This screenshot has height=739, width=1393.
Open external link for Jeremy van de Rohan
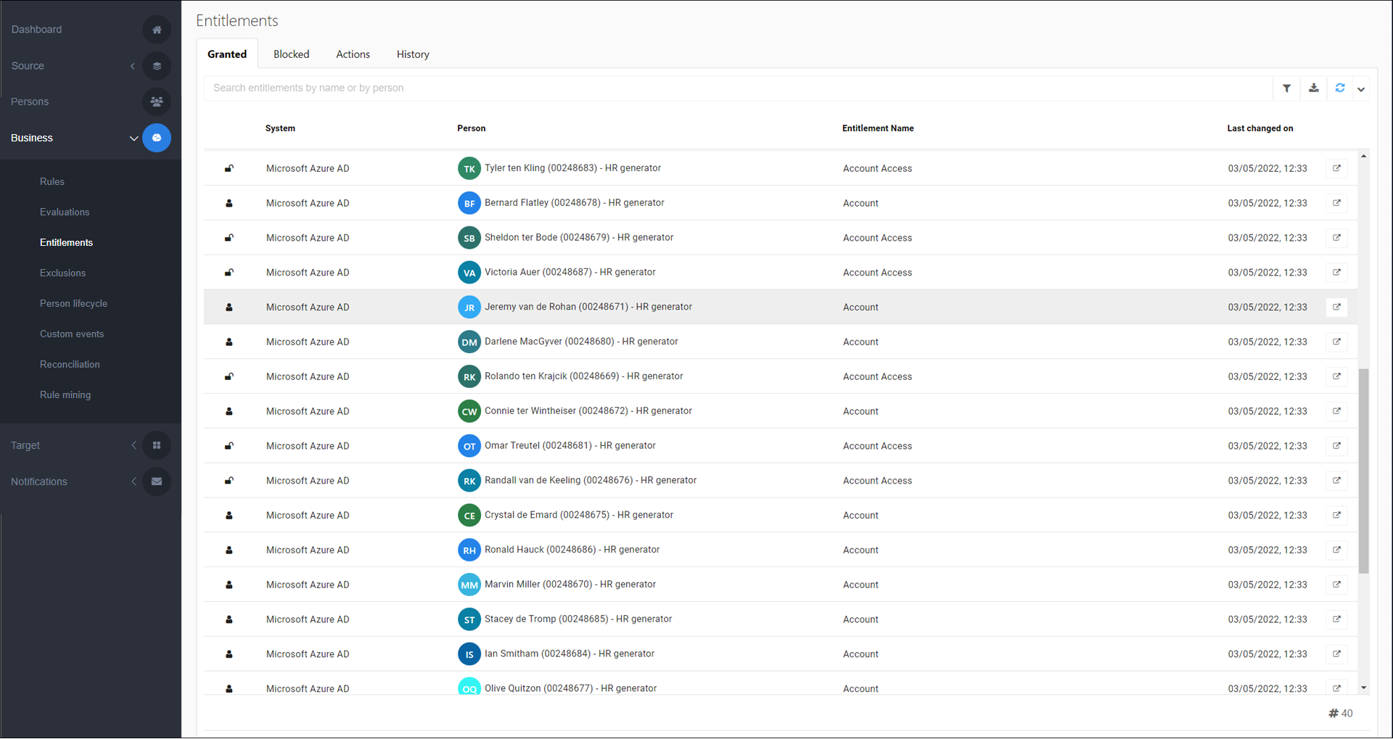(1336, 307)
